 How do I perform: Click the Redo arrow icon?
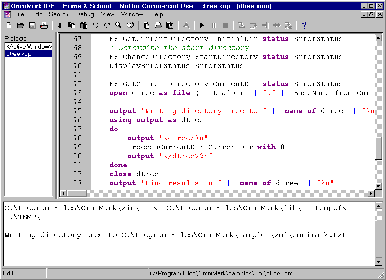[107, 25]
